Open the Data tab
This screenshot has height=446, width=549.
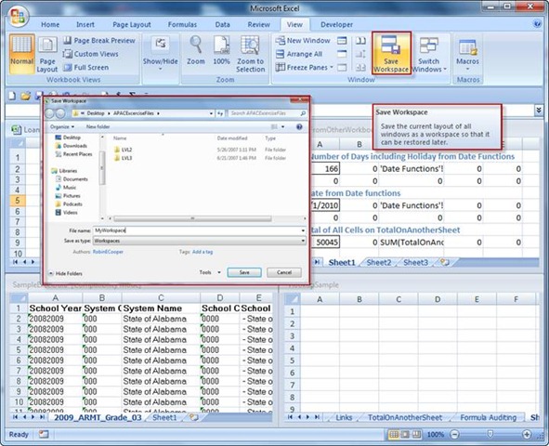(222, 24)
